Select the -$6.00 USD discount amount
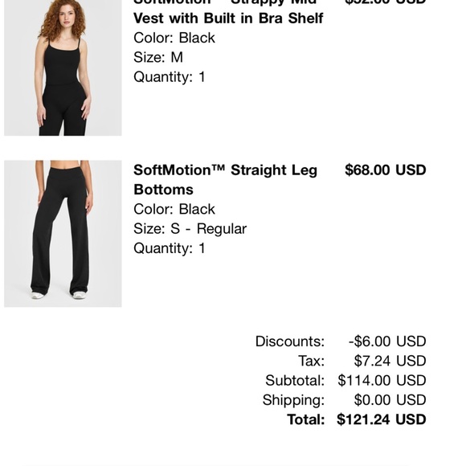466x466 pixels. coord(387,341)
